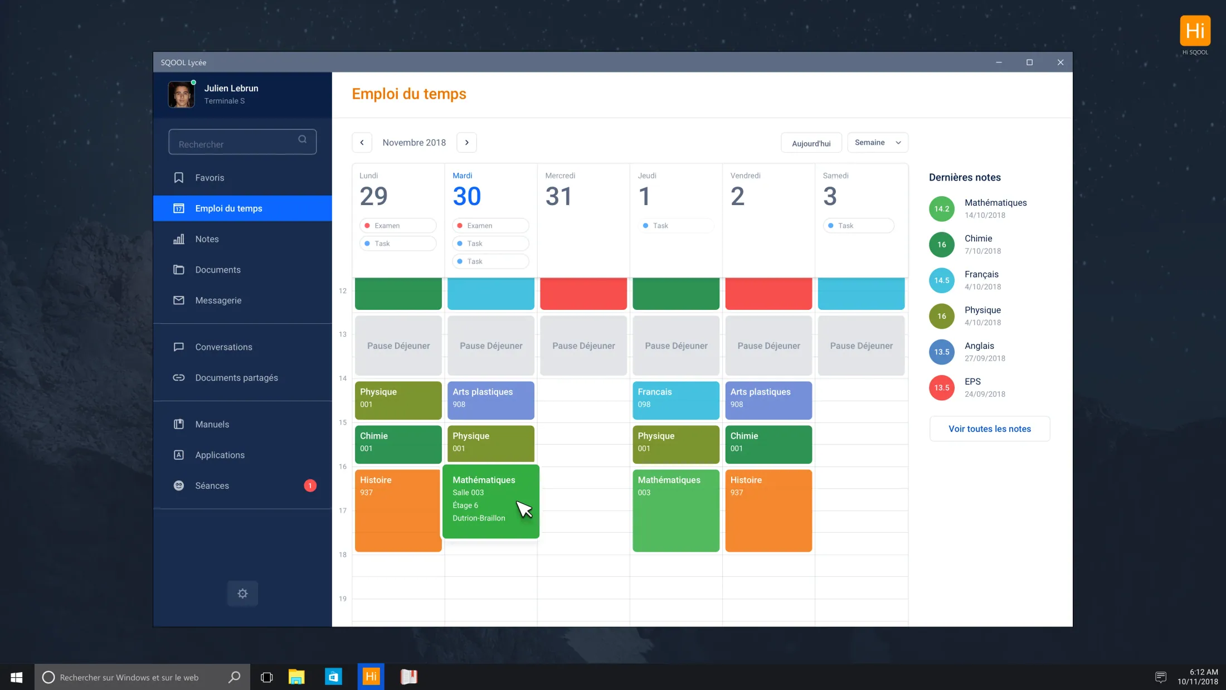Click the Notes bar chart icon
The height and width of the screenshot is (690, 1226).
178,239
